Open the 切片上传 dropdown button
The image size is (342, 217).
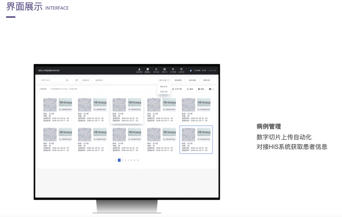click(164, 81)
